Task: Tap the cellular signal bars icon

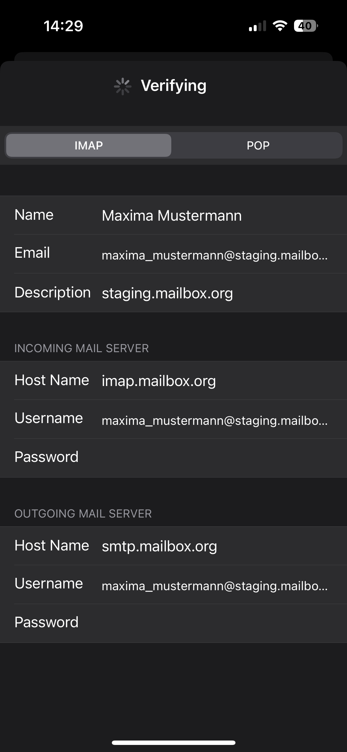Action: click(258, 26)
